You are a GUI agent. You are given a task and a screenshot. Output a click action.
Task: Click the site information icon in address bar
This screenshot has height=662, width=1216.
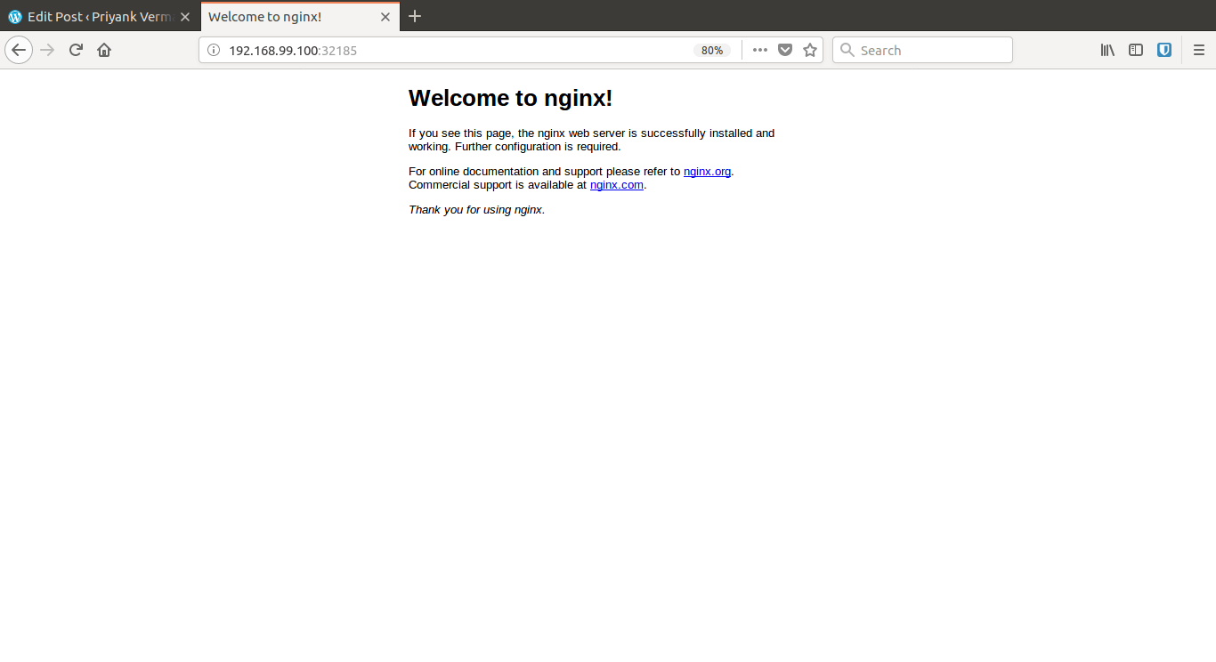tap(213, 50)
